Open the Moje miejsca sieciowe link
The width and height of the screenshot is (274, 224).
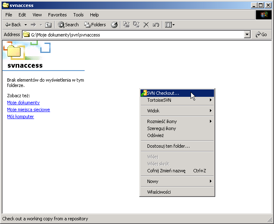point(28,110)
